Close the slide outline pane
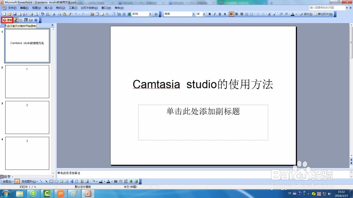The width and height of the screenshot is (353, 198). coord(53,25)
